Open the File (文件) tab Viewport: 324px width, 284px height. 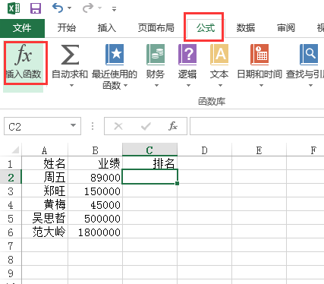pyautogui.click(x=22, y=28)
